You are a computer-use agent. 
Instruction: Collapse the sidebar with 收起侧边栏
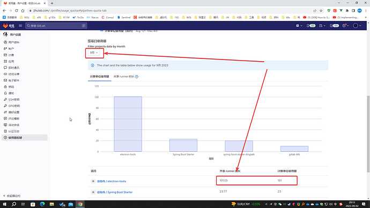pos(12,196)
